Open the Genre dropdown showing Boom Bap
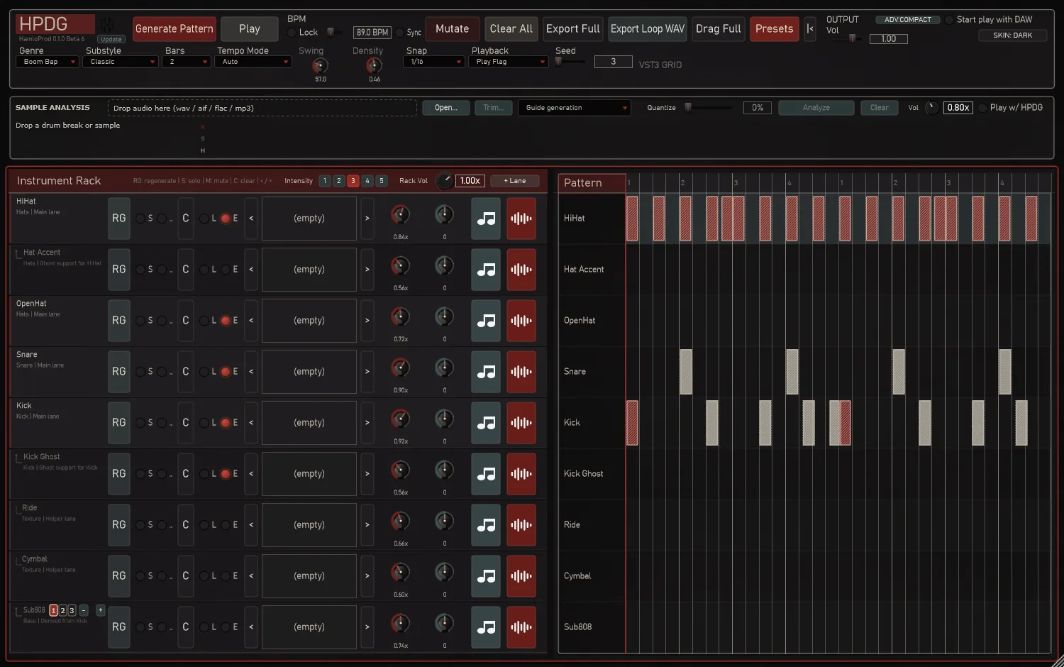Viewport: 1064px width, 667px height. [47, 62]
